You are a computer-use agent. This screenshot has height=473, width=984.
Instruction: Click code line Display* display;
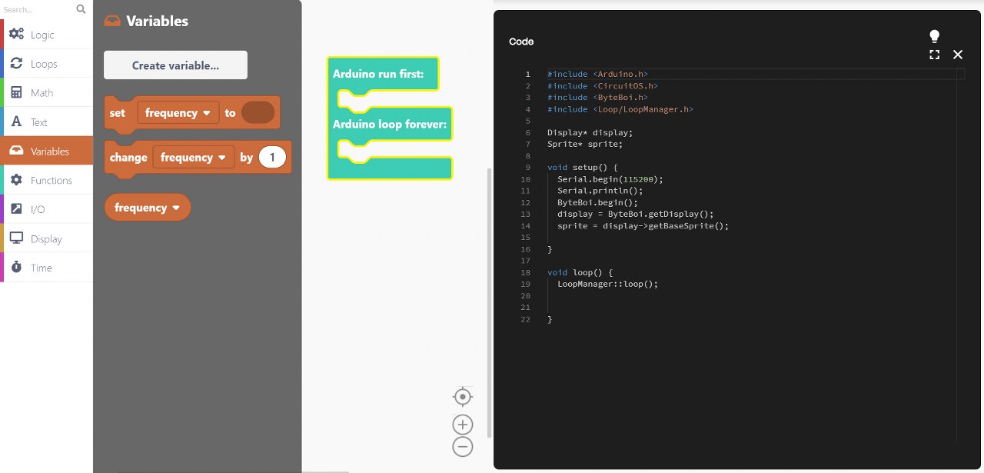pyautogui.click(x=590, y=132)
